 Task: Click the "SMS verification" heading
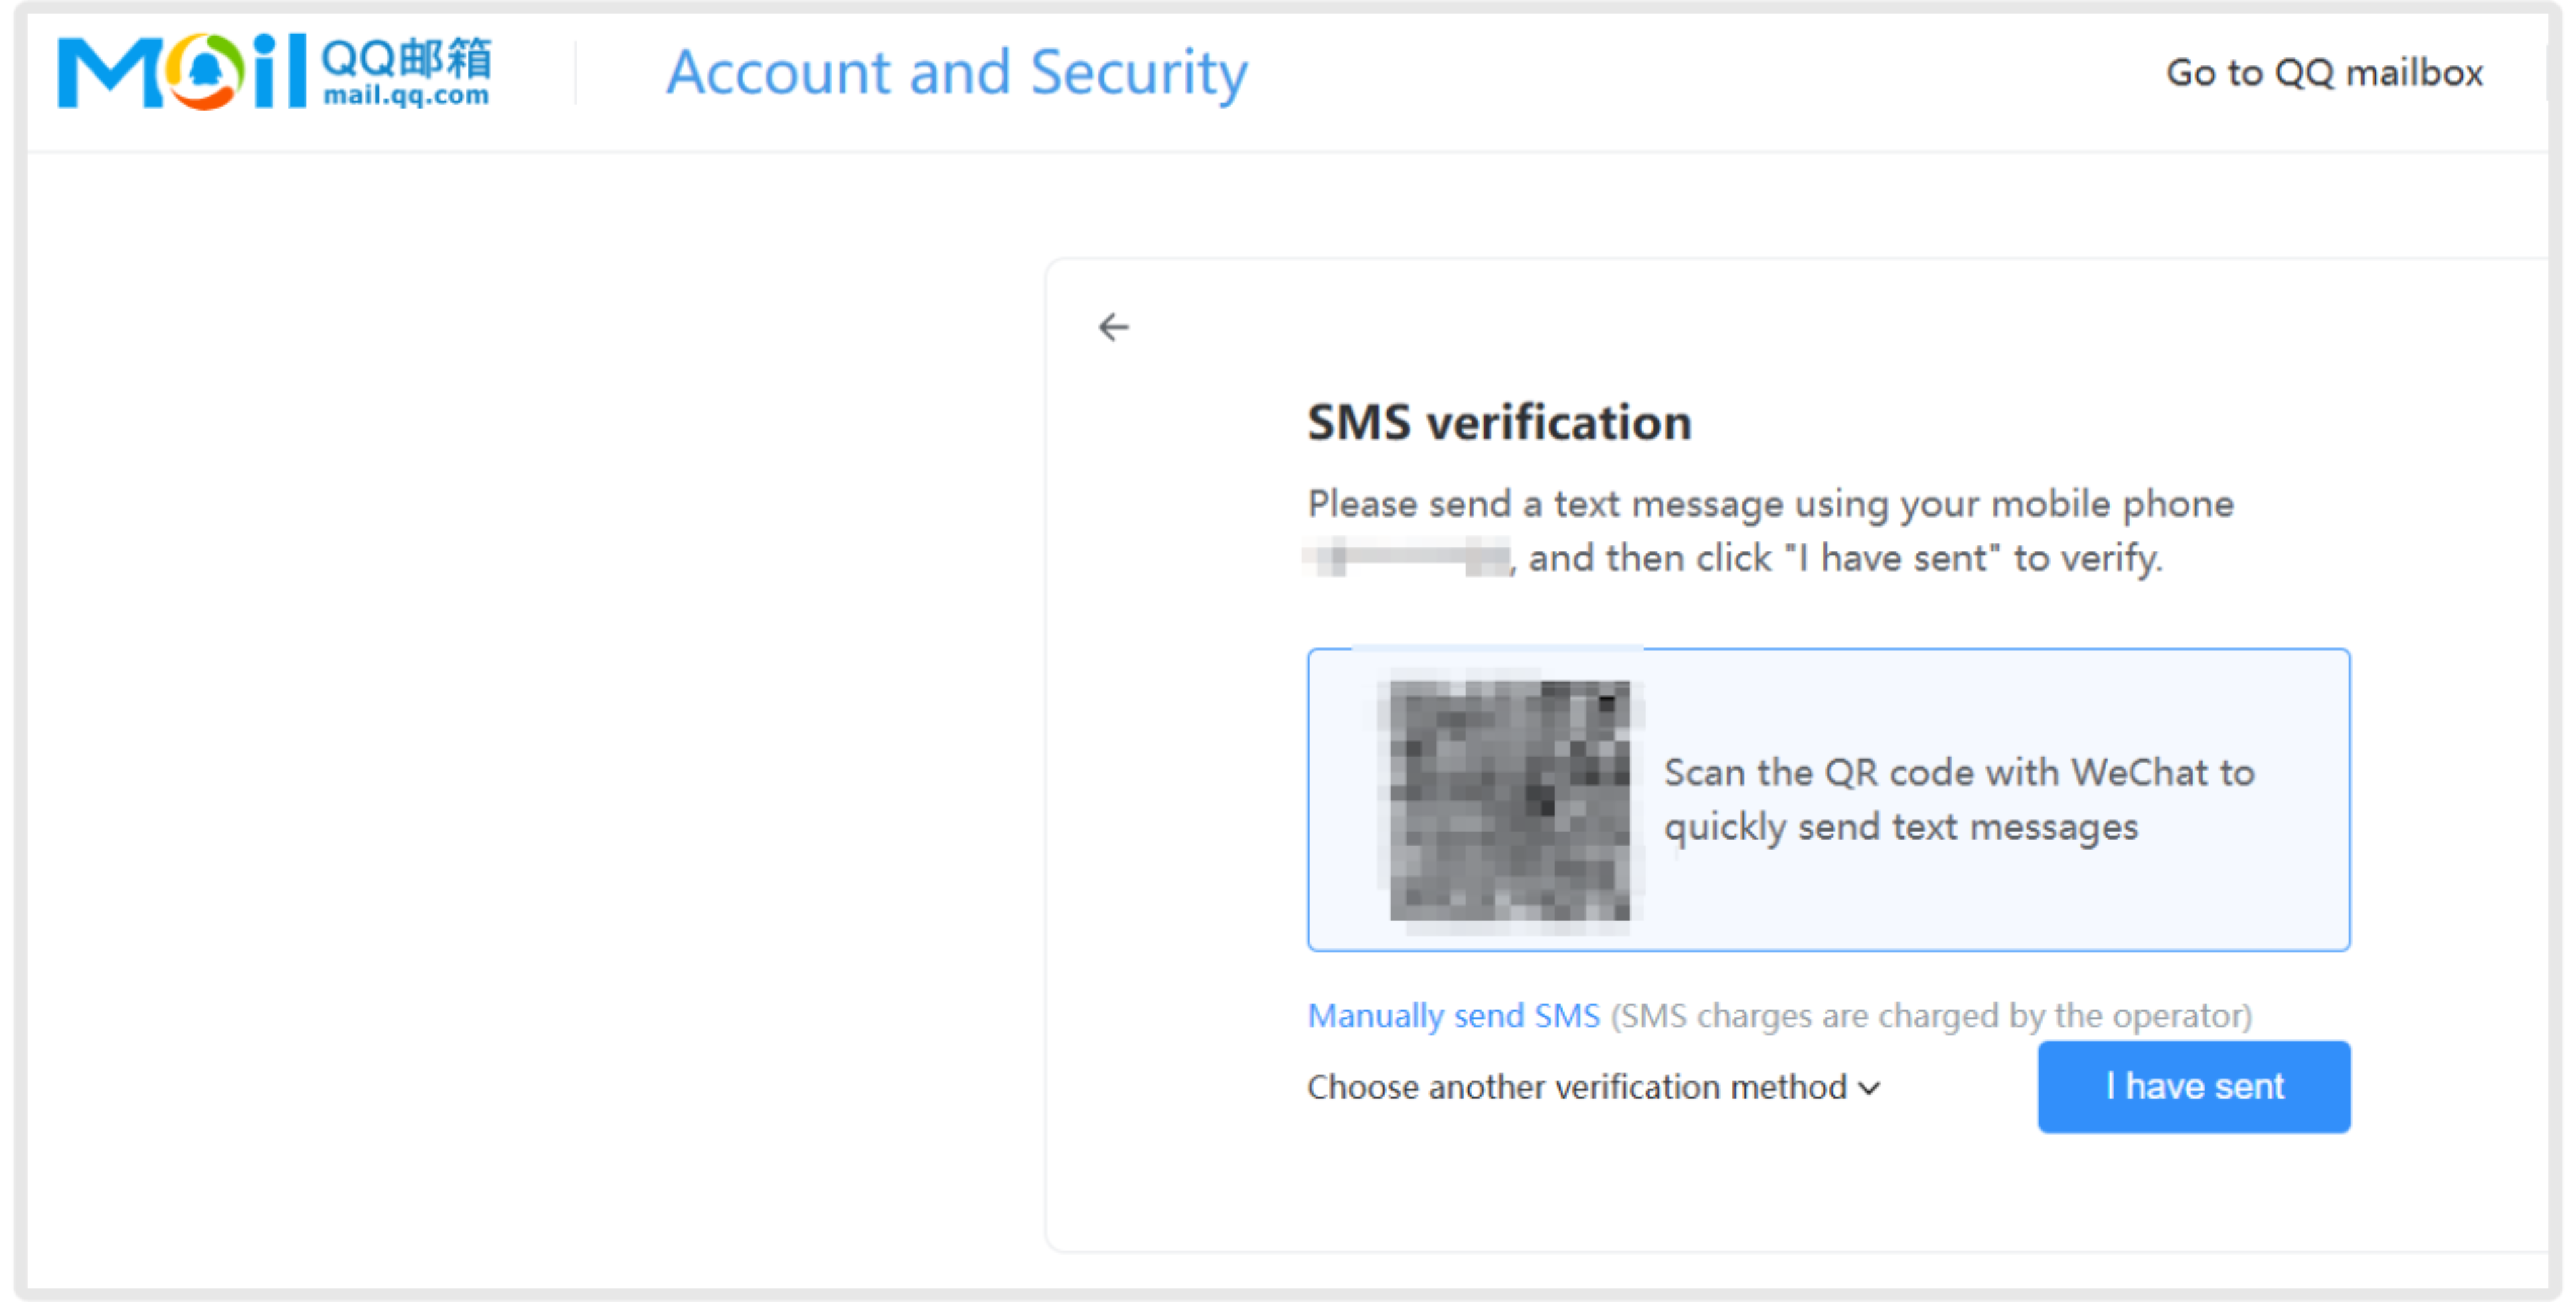pos(1499,422)
